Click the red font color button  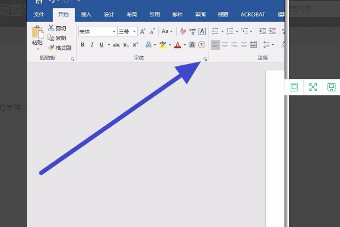[x=177, y=44]
